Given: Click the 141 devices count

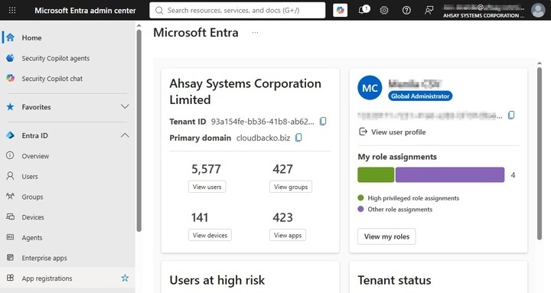Looking at the screenshot, I should click(x=200, y=217).
